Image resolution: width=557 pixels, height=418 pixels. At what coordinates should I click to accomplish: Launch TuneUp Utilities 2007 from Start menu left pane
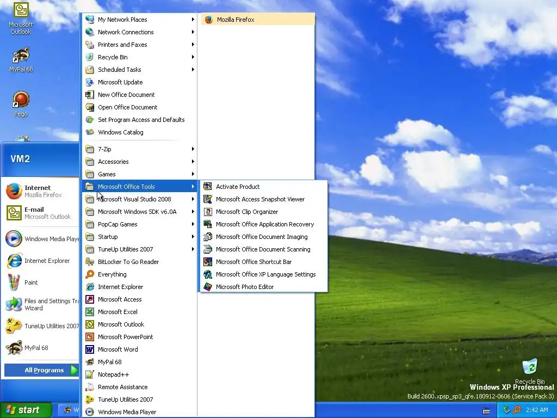(x=41, y=326)
